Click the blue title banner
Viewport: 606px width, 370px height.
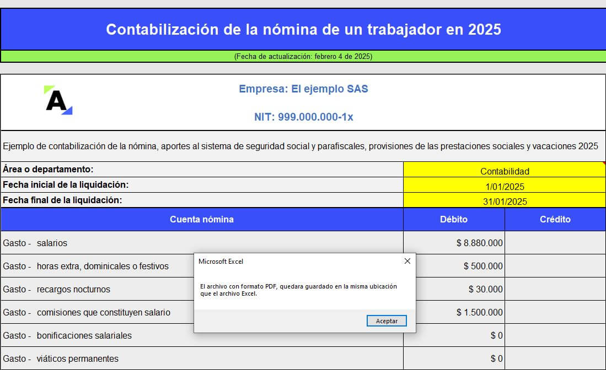click(303, 29)
